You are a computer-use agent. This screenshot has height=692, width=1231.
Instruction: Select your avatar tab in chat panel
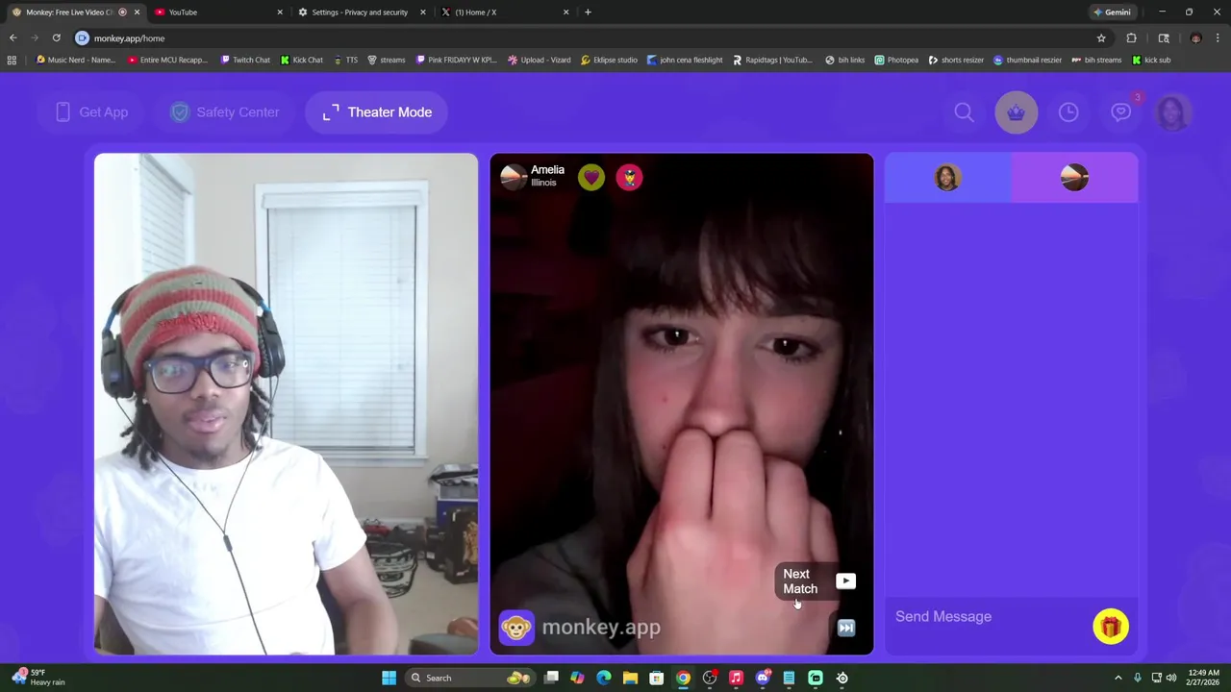[x=947, y=178]
